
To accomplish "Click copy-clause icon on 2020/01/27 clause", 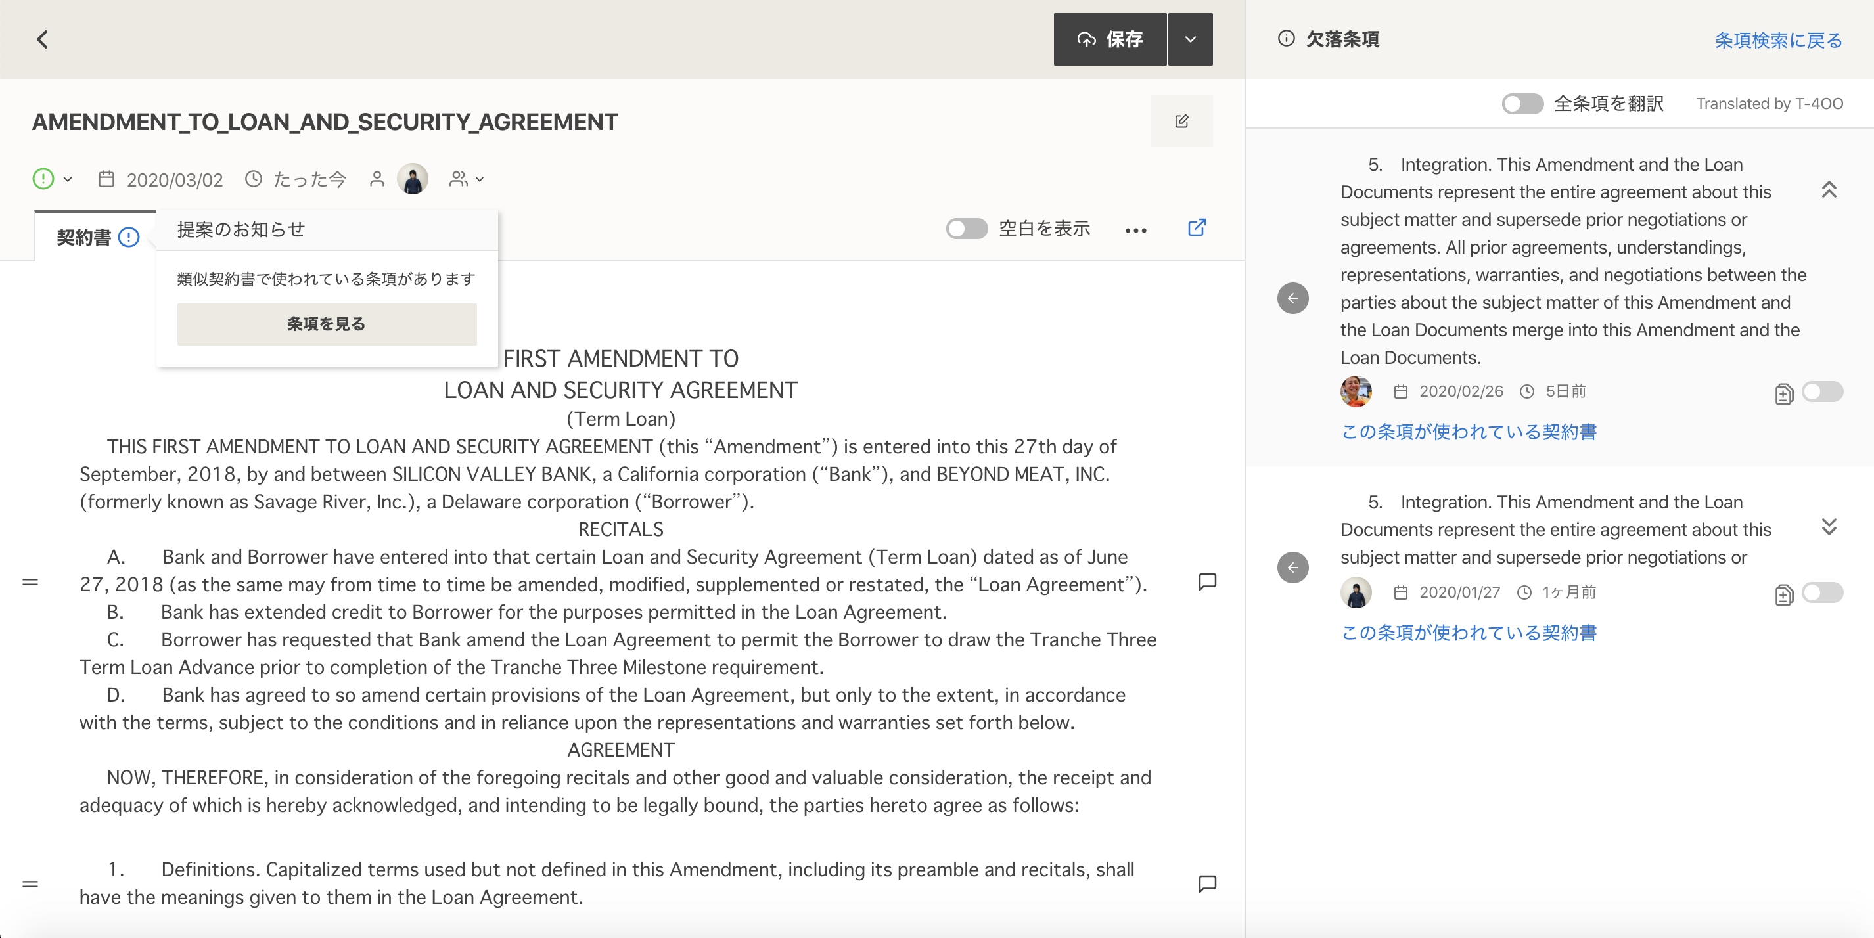I will pos(1783,594).
